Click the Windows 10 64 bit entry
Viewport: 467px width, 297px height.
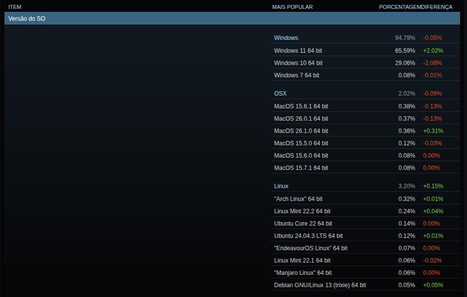tap(298, 63)
